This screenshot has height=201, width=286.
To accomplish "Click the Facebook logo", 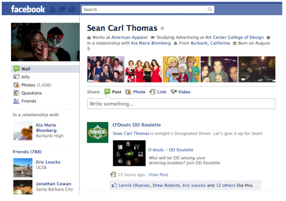I will click(28, 9).
